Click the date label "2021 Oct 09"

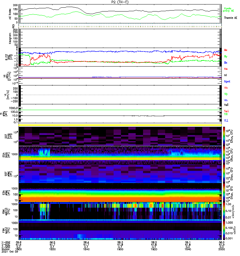coord(10,252)
